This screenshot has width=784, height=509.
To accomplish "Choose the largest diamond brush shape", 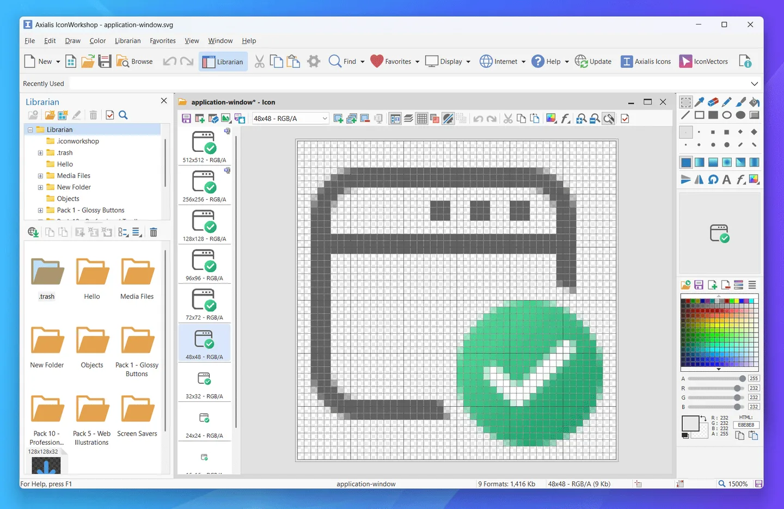I will click(x=754, y=132).
